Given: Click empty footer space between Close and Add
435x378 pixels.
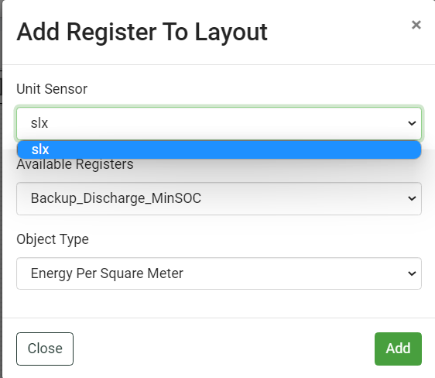Looking at the screenshot, I should pos(222,349).
